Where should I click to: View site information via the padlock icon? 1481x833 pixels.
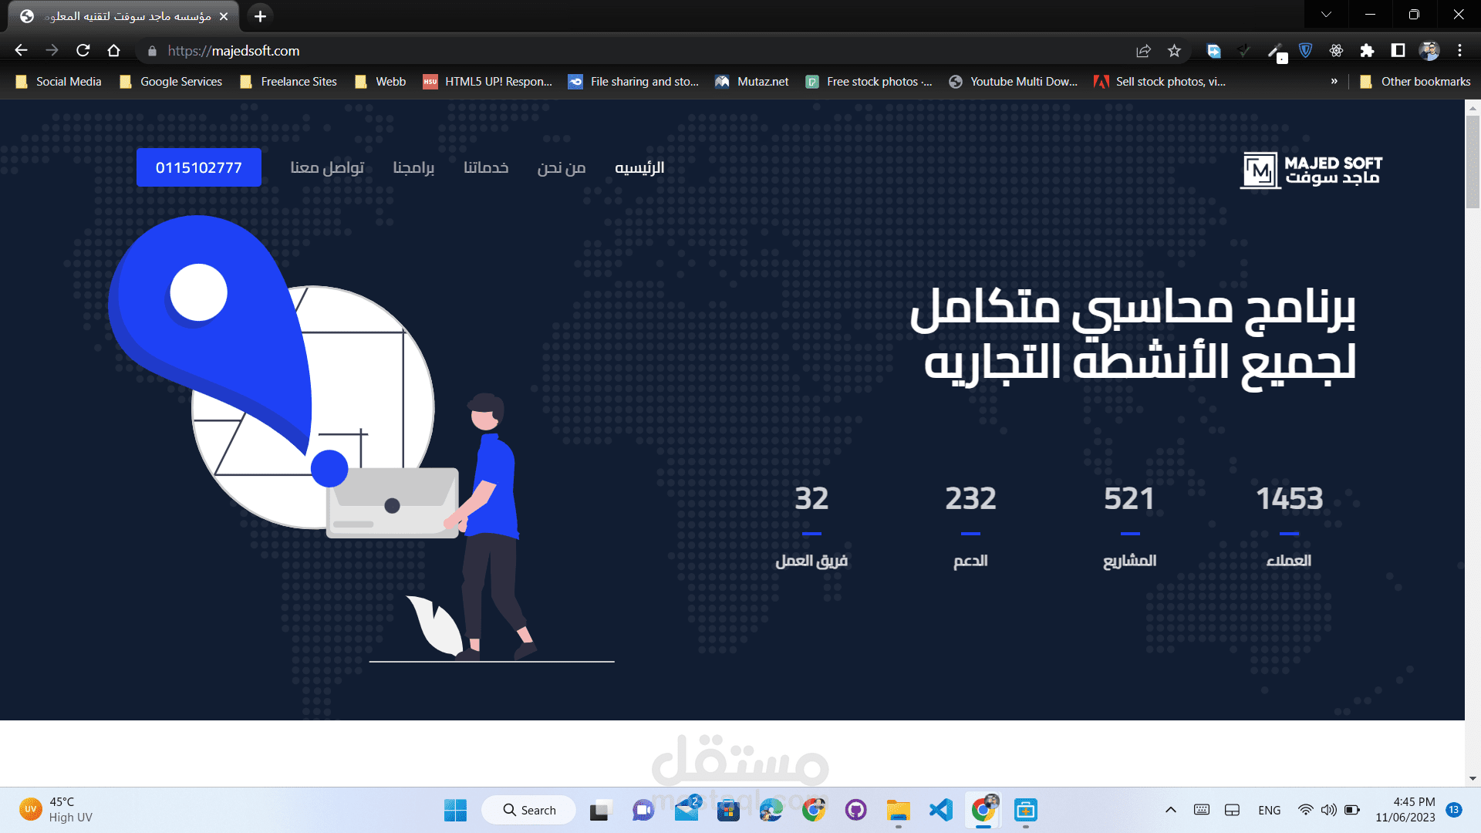coord(153,51)
